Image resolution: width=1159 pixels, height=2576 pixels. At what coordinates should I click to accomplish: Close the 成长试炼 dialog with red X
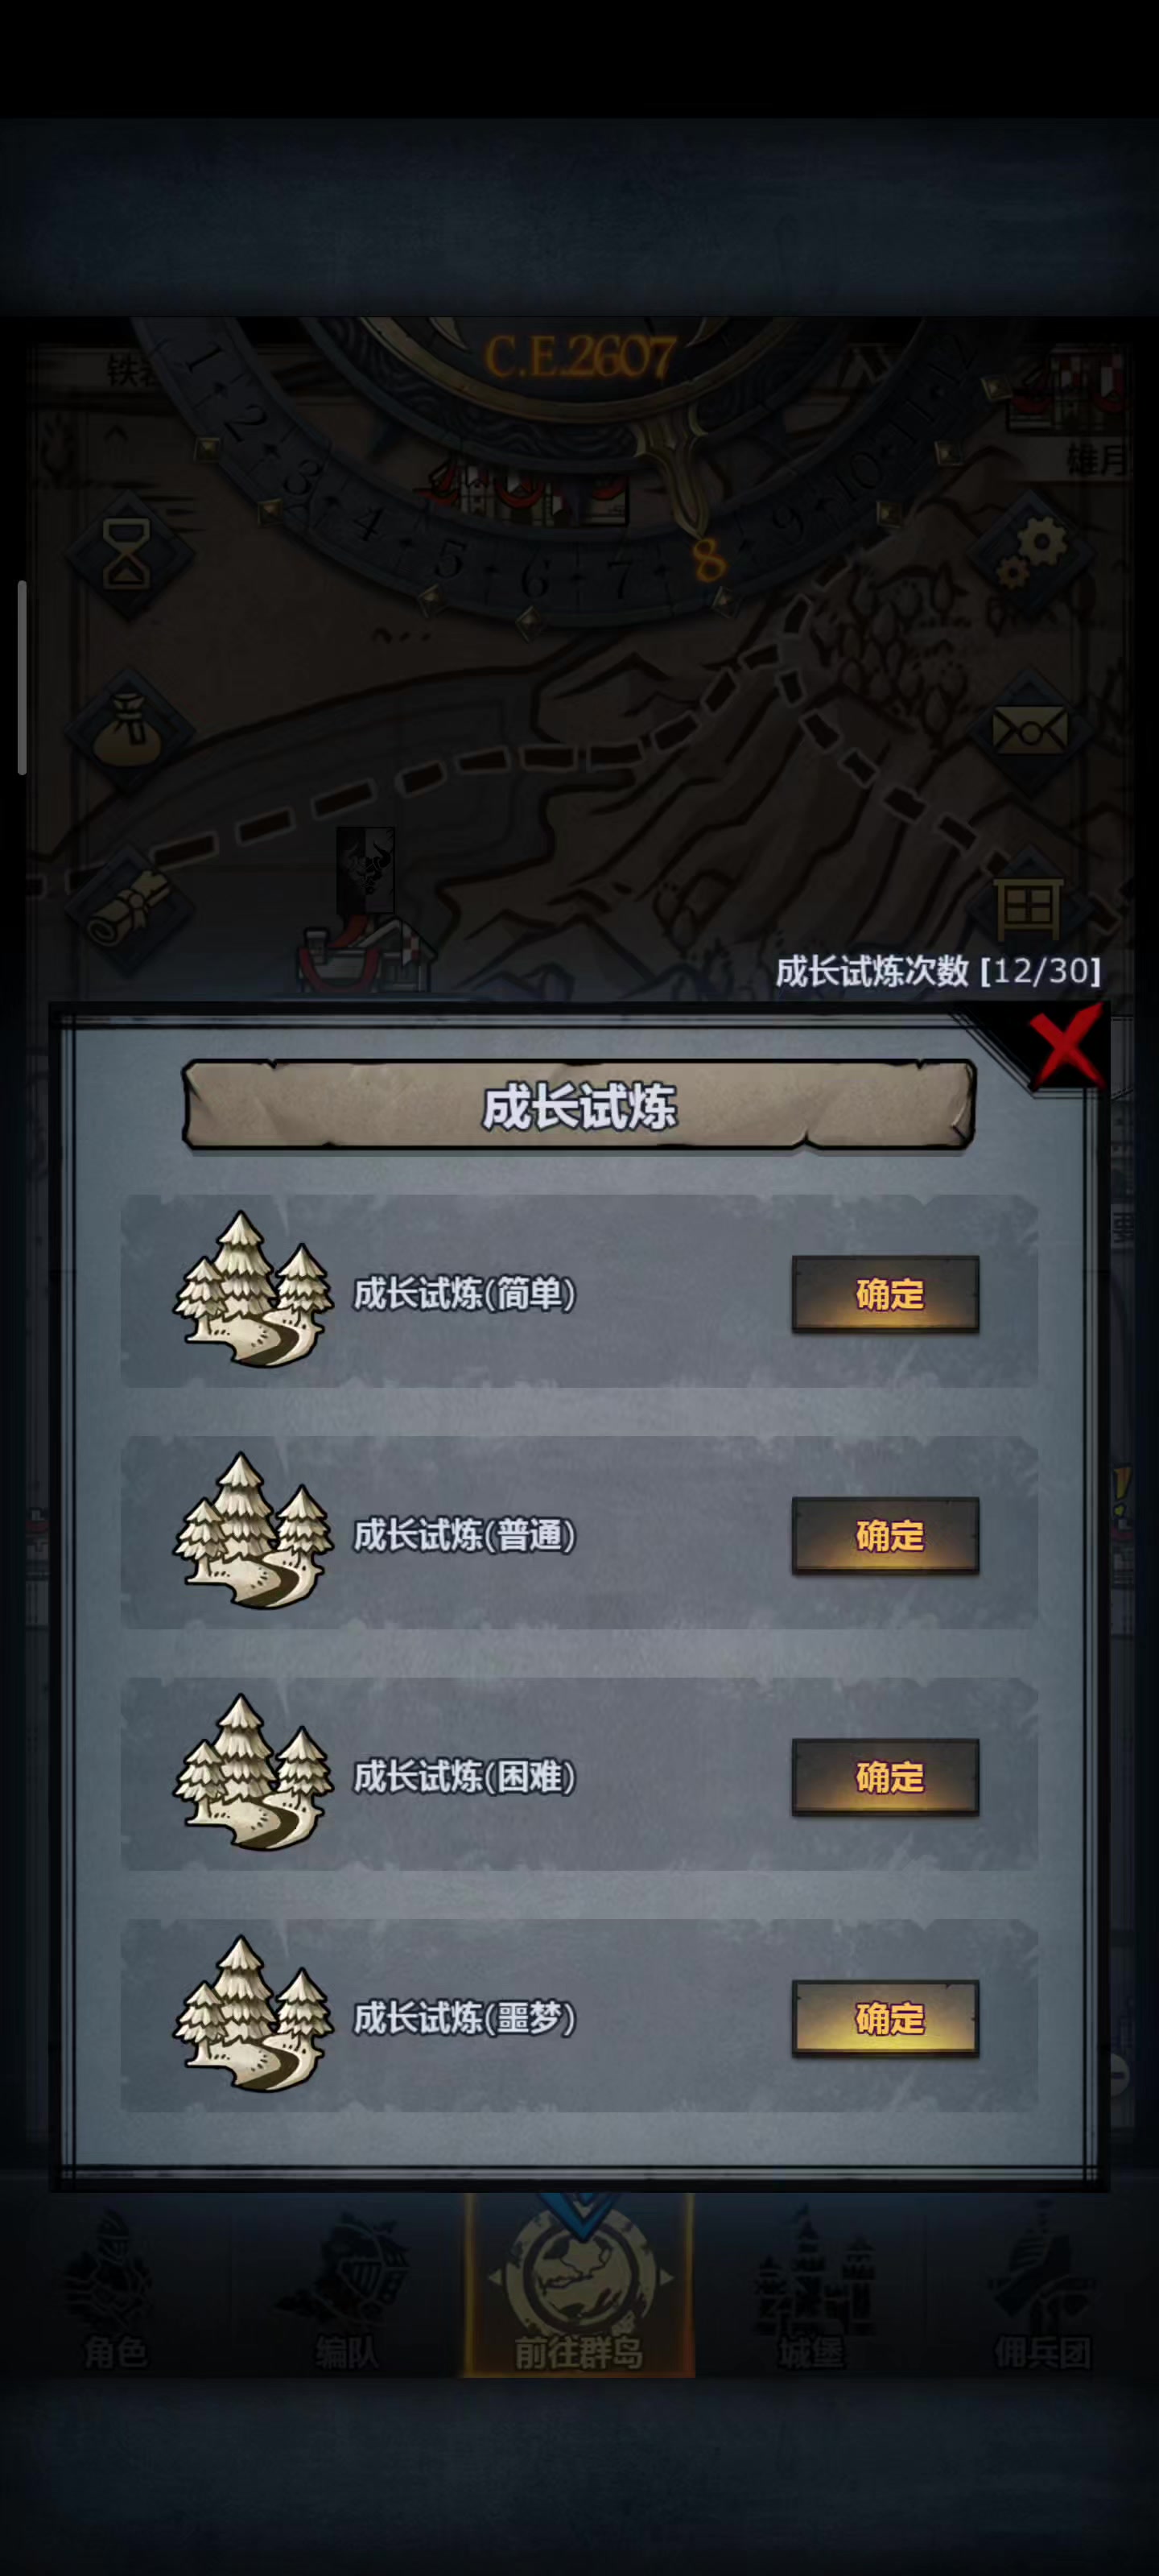tap(1066, 1048)
